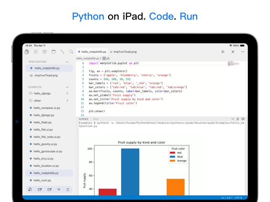Image resolution: width=270 pixels, height=202 pixels.
Task: Open hello_location.ui.py file
Action: tap(49, 166)
